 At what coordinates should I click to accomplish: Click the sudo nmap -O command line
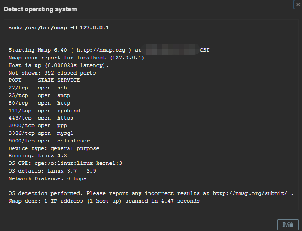click(x=59, y=28)
